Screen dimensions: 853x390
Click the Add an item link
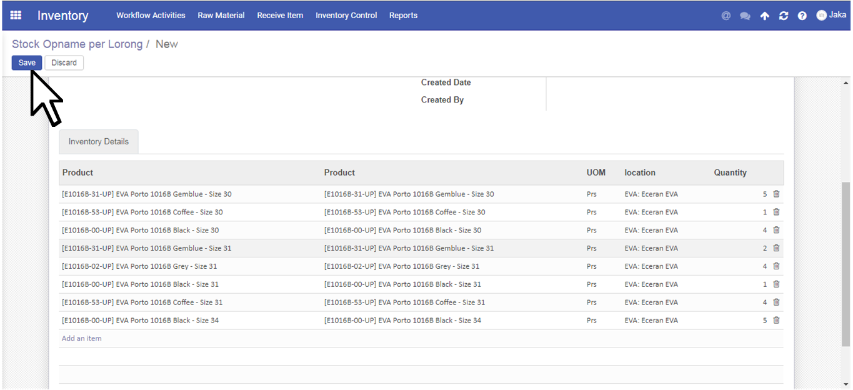tap(81, 339)
